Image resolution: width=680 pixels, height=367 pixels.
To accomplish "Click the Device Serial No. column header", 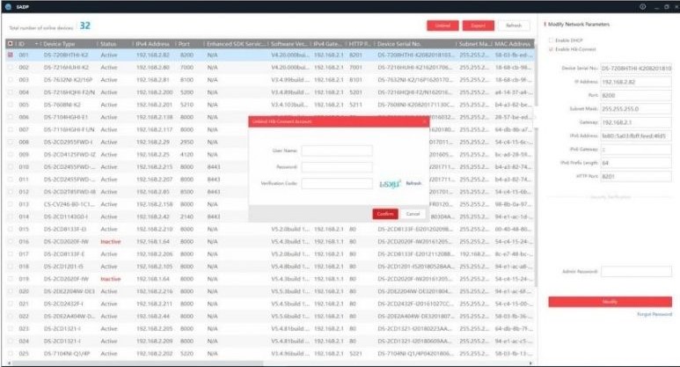I will pos(399,44).
